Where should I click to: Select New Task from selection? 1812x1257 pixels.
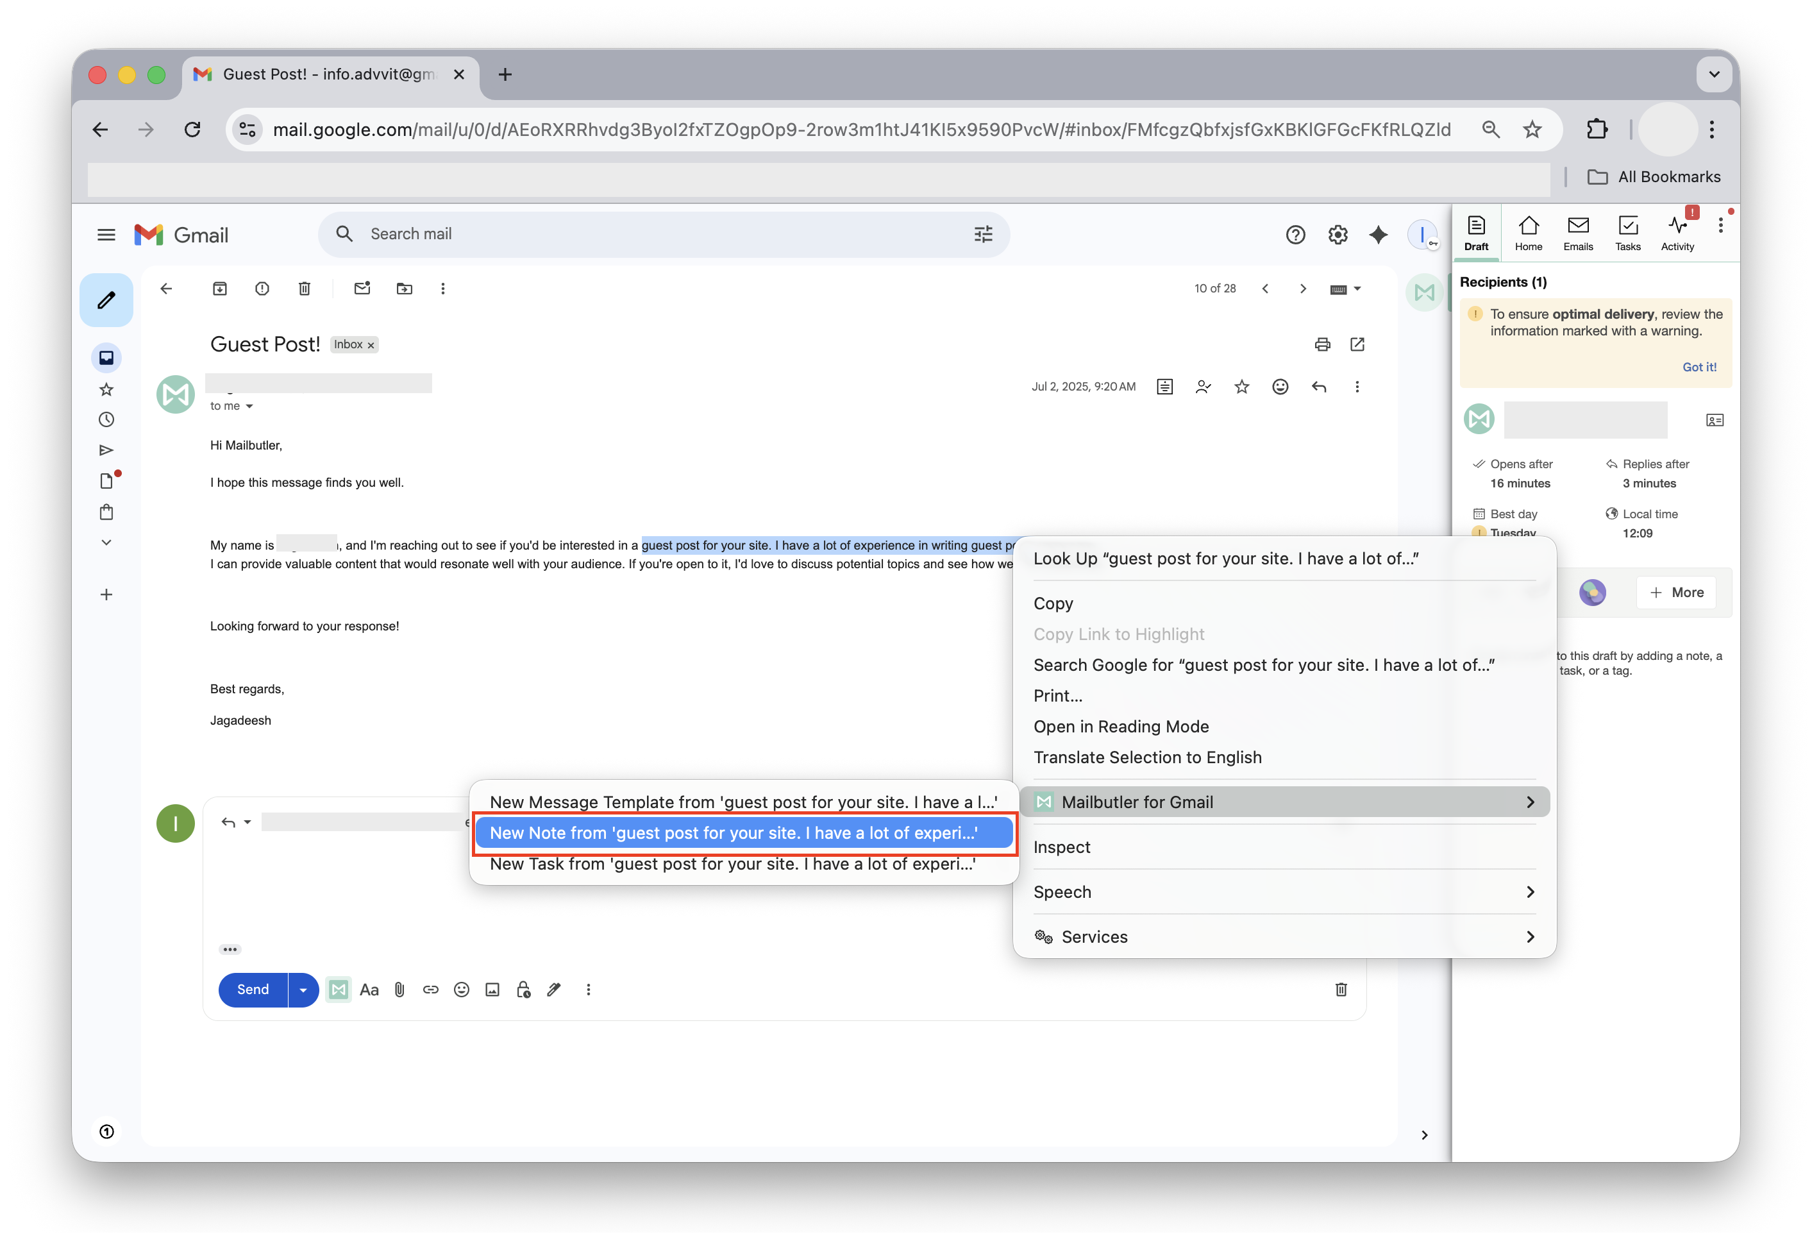pos(744,864)
